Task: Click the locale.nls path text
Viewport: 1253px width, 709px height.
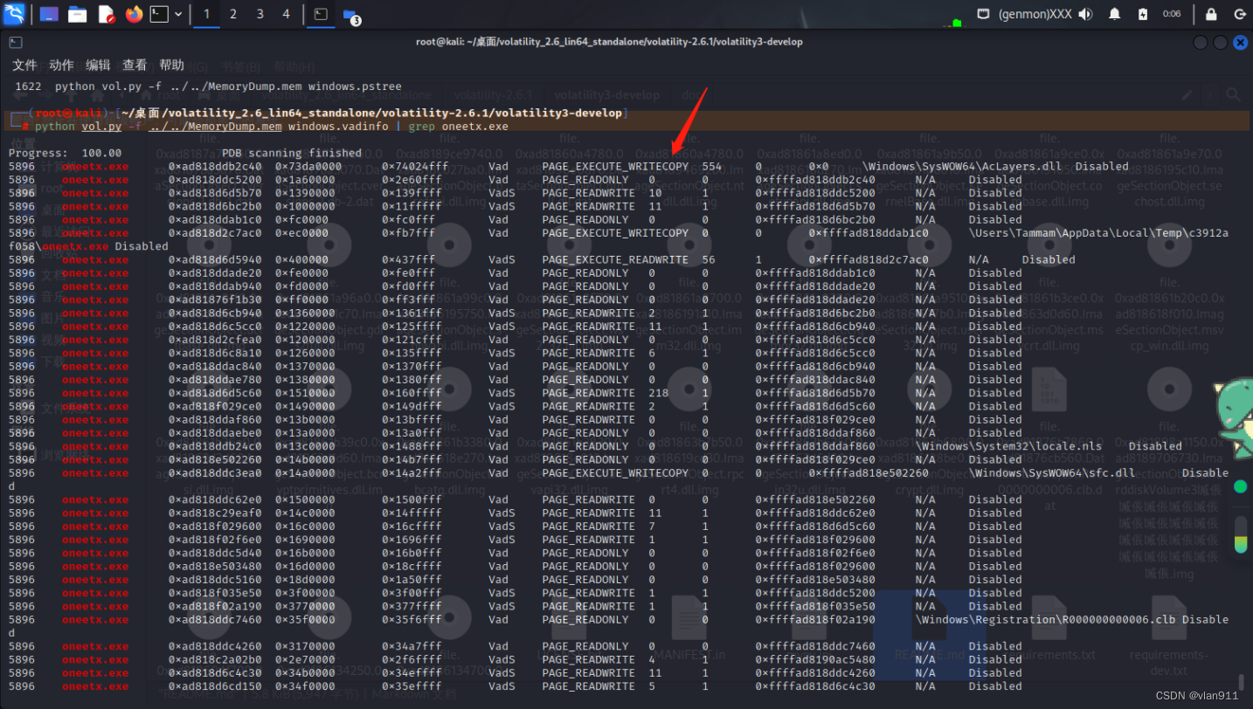Action: click(1009, 446)
